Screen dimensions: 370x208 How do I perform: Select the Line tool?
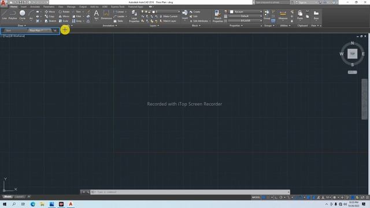5,15
